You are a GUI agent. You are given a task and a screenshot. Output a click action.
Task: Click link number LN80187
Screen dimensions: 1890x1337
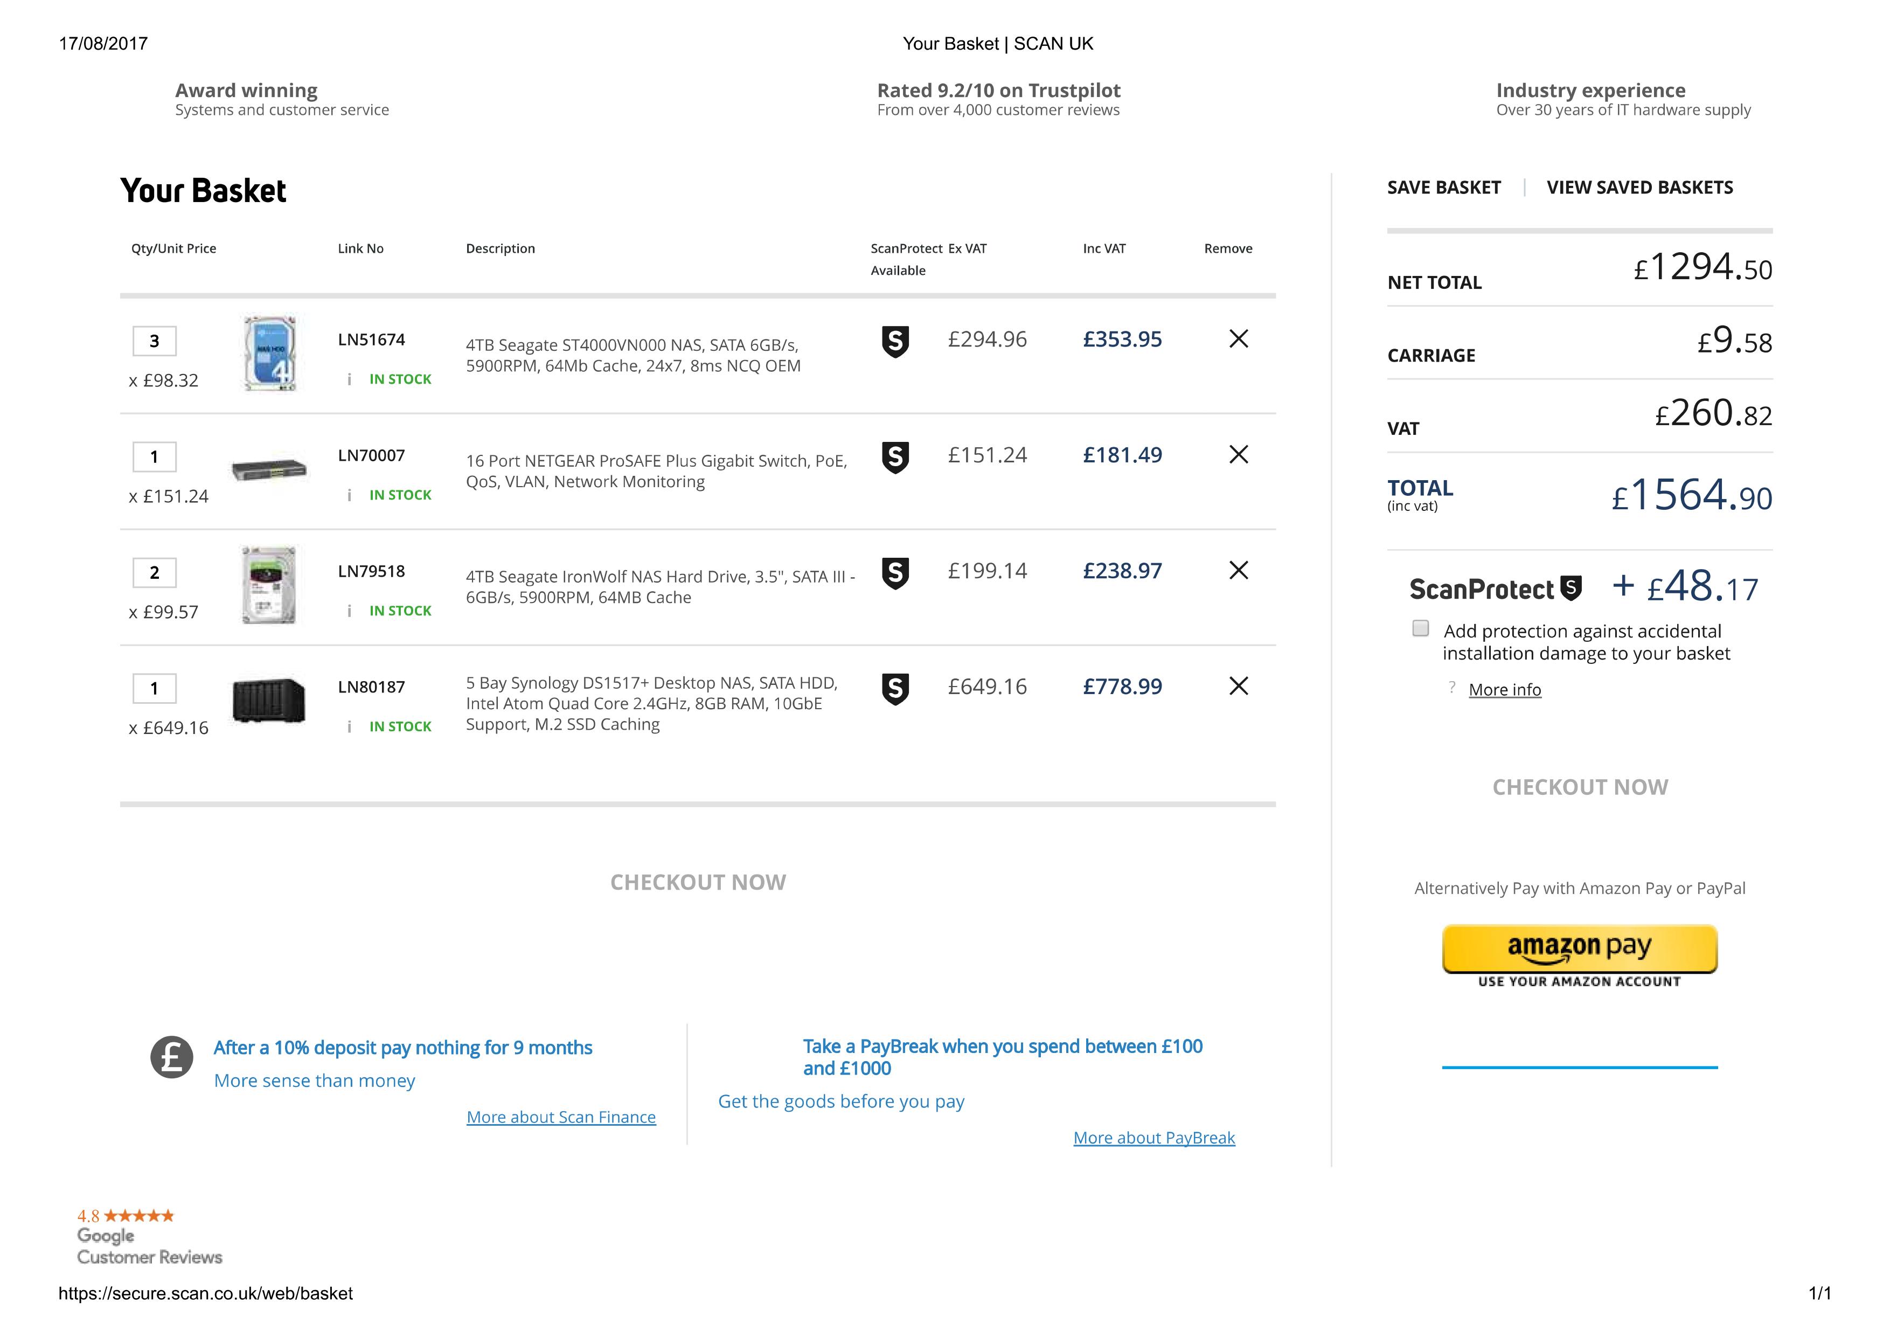(x=371, y=687)
